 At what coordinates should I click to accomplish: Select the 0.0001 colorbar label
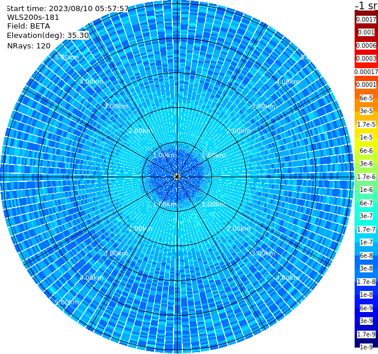[366, 85]
